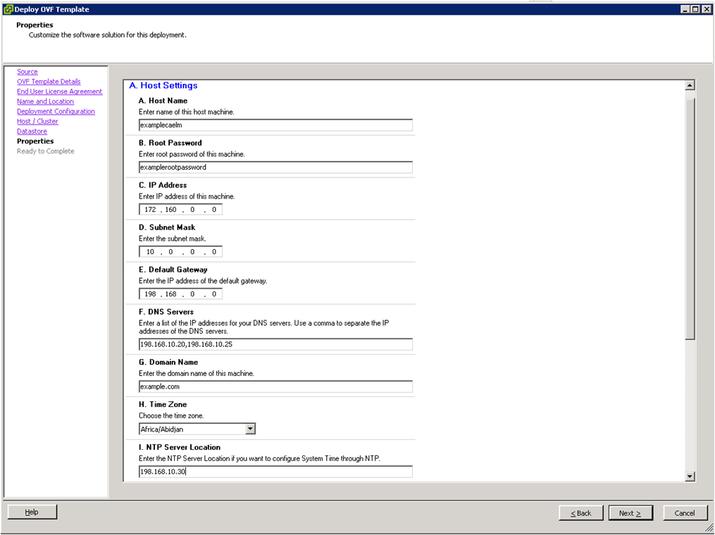Viewport: 715px width, 535px height.
Task: View the End User License Agreement step
Action: [59, 91]
